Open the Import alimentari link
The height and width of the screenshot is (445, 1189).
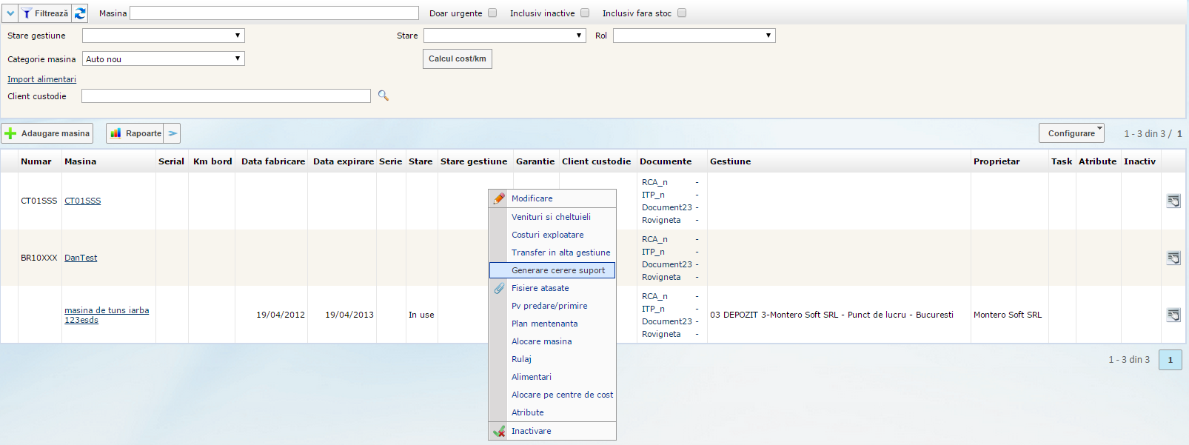(41, 79)
